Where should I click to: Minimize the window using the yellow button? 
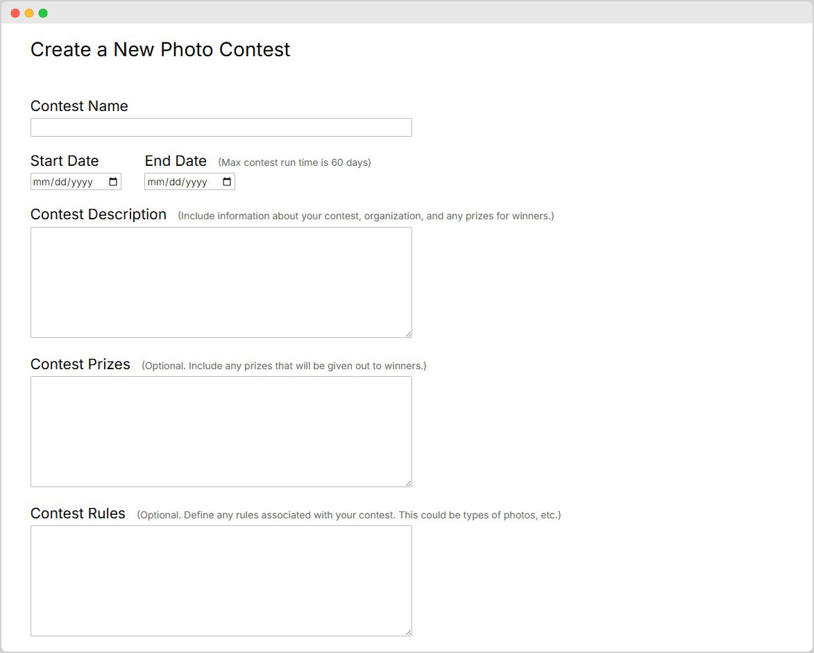tap(29, 13)
